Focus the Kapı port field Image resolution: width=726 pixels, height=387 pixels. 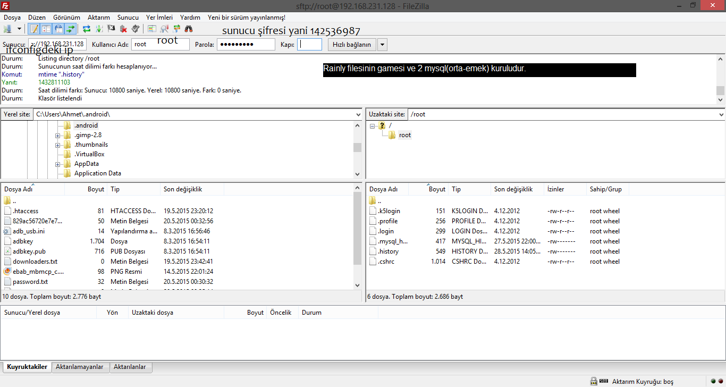pyautogui.click(x=310, y=45)
